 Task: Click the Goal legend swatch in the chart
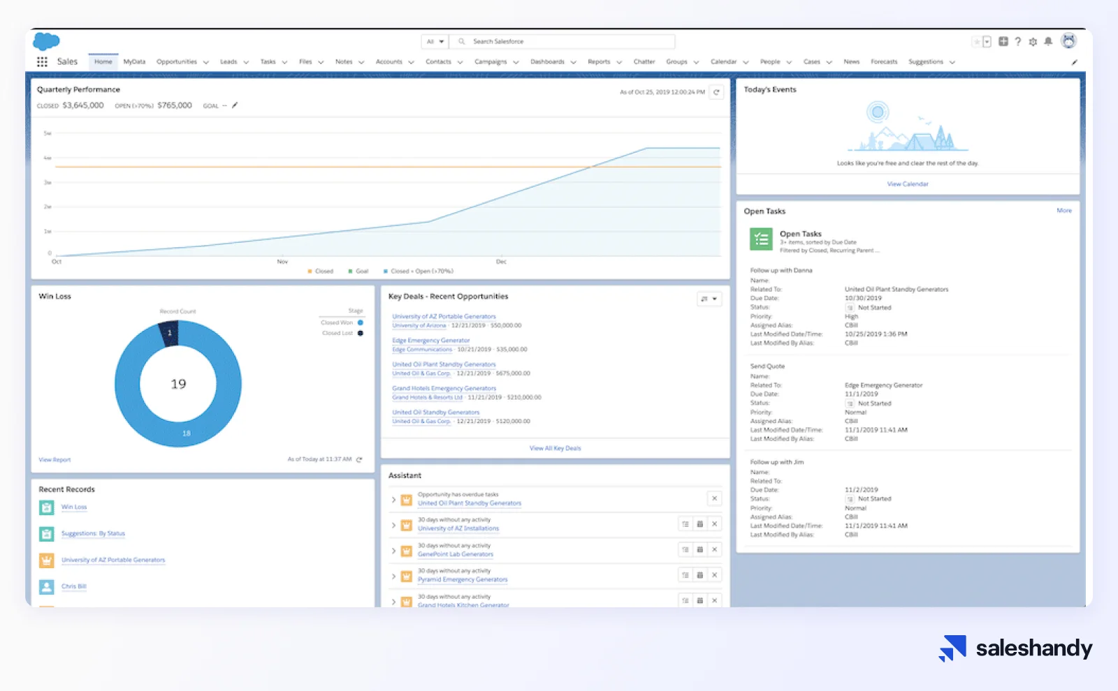coord(350,272)
